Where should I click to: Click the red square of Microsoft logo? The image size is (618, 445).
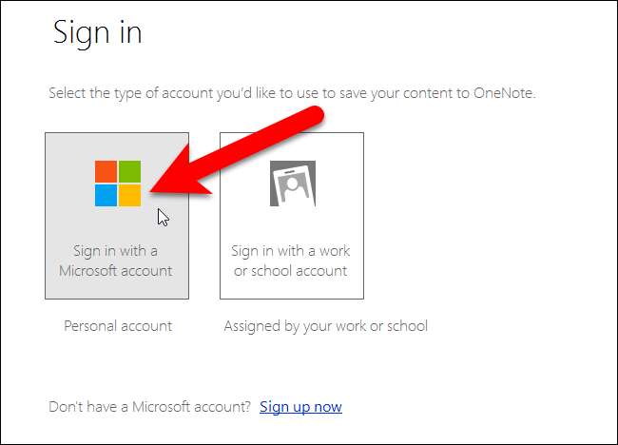click(x=105, y=171)
